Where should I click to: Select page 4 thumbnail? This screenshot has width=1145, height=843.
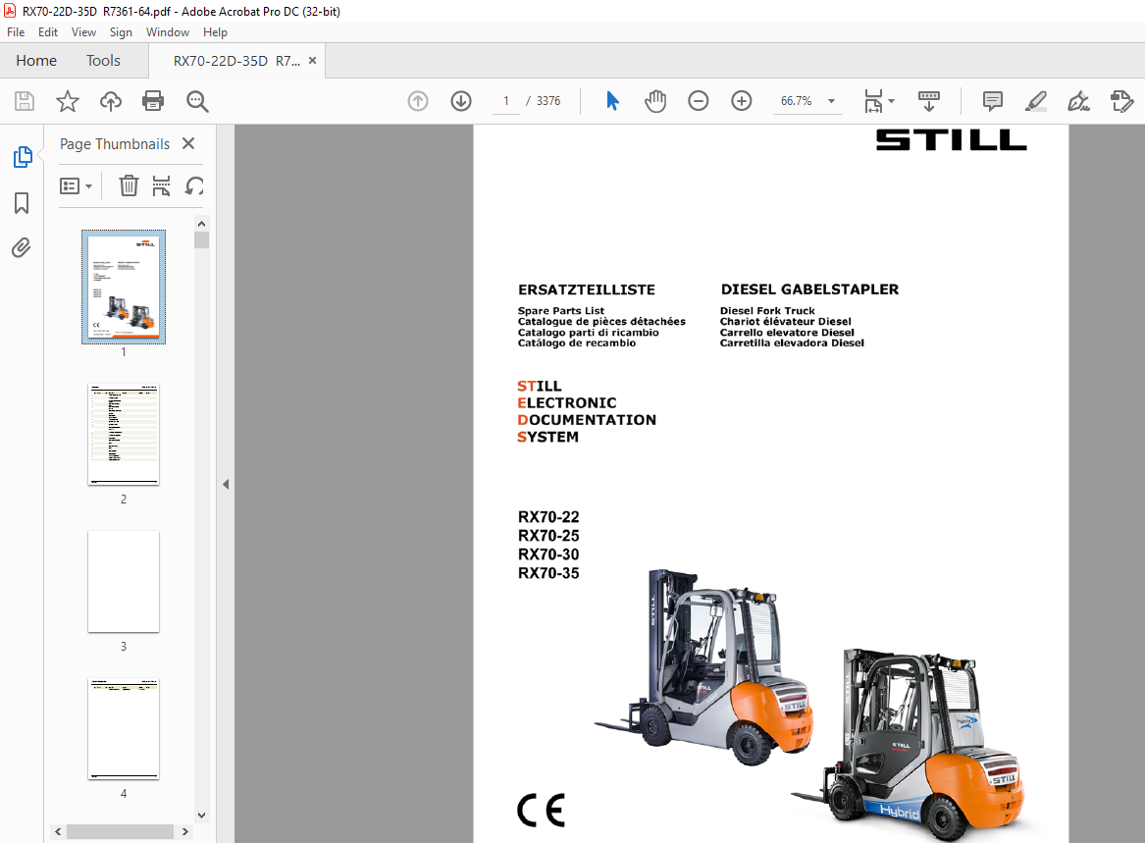(124, 729)
